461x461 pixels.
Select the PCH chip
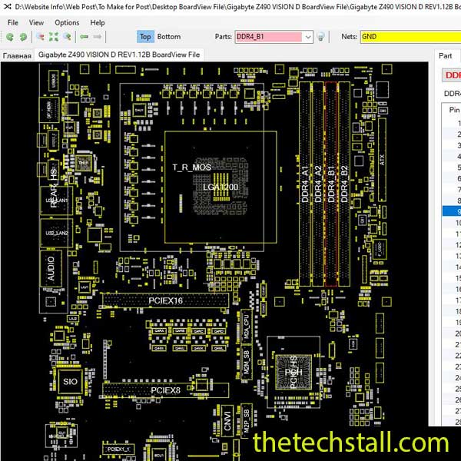[x=294, y=372]
